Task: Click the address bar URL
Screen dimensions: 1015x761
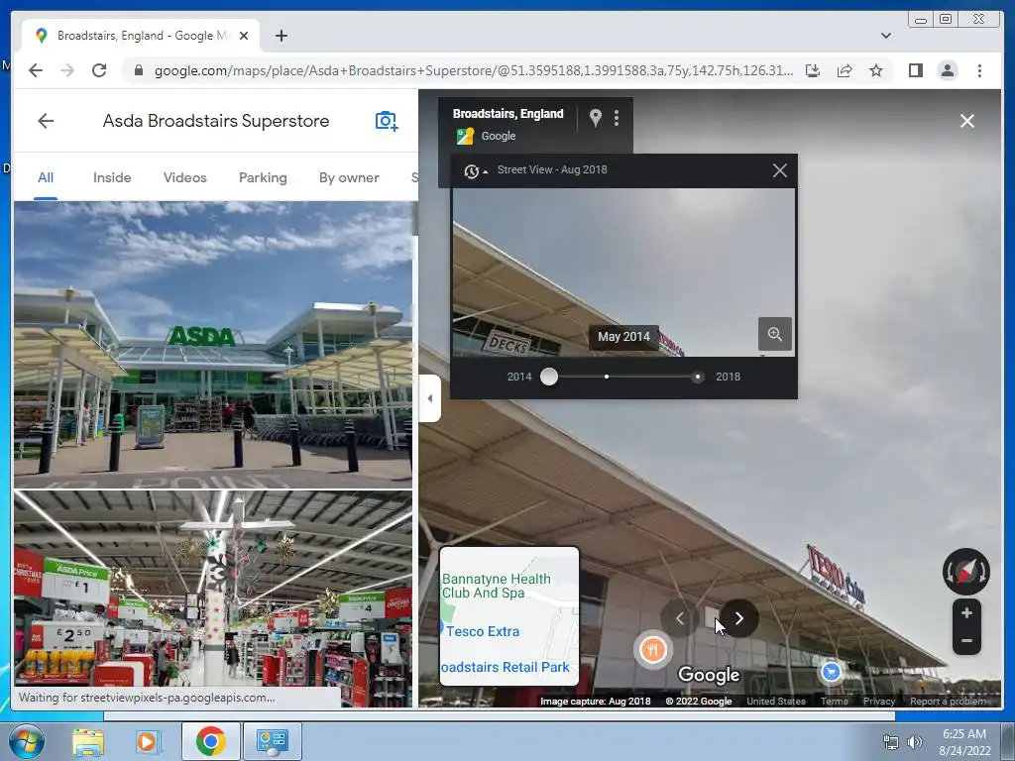Action: point(473,70)
